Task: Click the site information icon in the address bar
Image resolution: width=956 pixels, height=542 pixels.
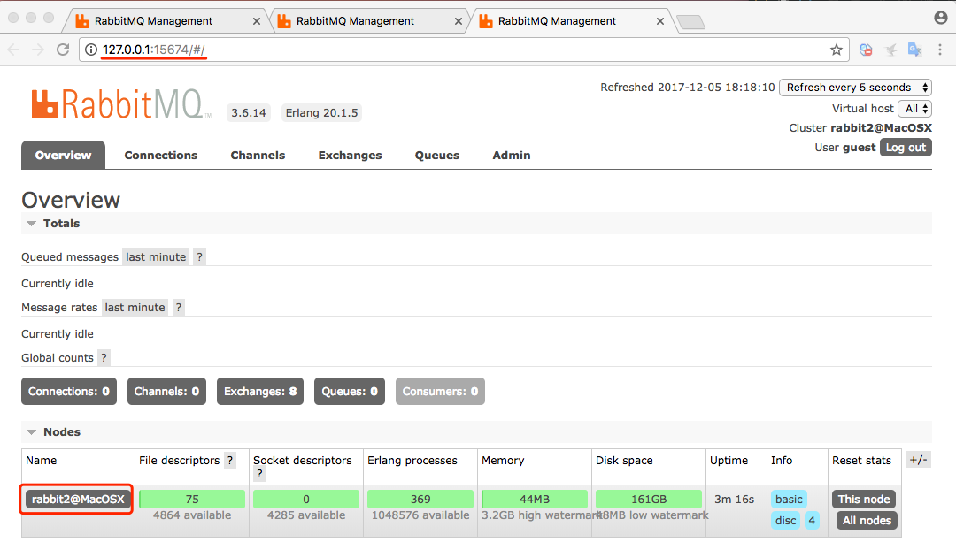Action: point(91,50)
